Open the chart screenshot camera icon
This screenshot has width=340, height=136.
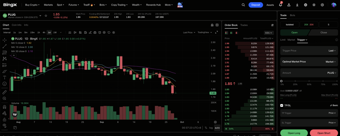(95, 33)
